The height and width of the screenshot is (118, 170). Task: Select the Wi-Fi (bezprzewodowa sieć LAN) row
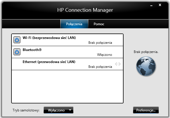[67, 40]
